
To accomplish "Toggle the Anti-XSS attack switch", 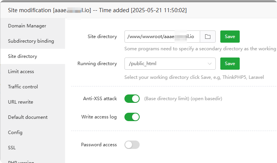I will tap(132, 99).
